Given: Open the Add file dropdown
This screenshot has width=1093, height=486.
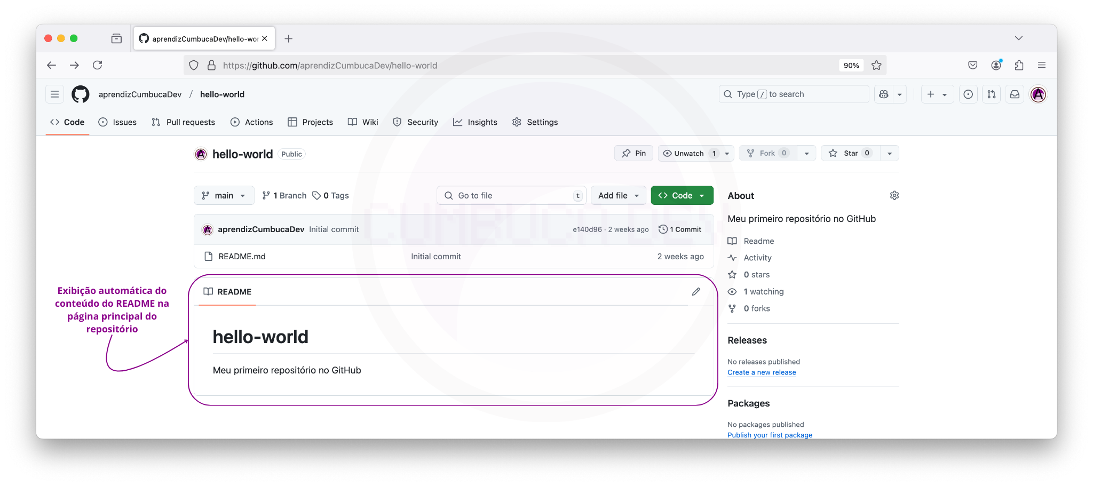Looking at the screenshot, I should 618,195.
